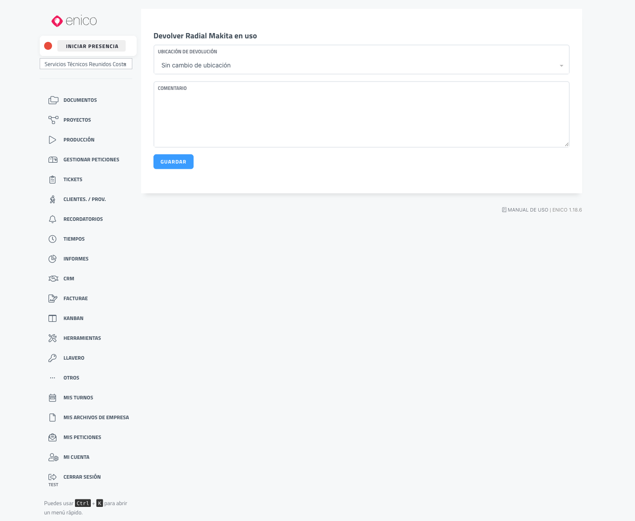Click the Ctrl key hint
The width and height of the screenshot is (635, 521).
(83, 503)
